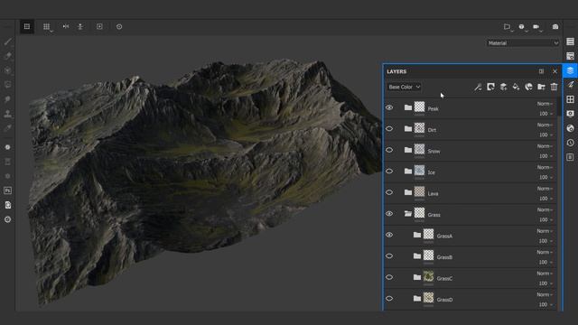Delete the selected layer with trash icon

554,87
